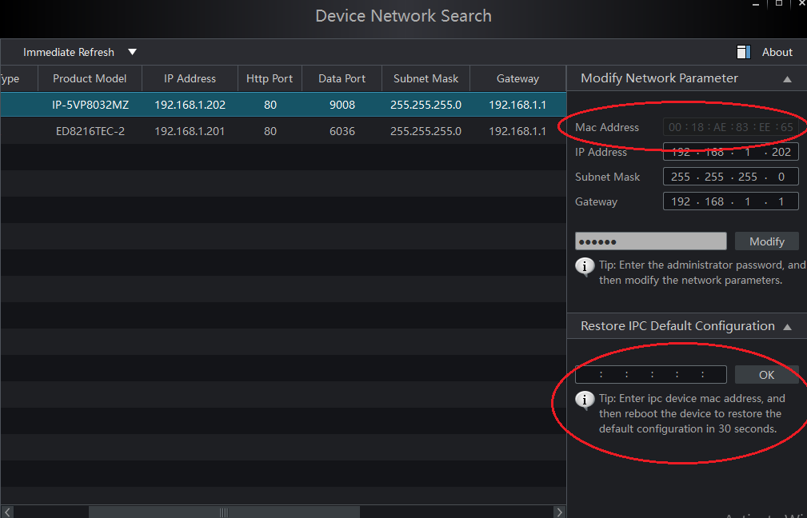The height and width of the screenshot is (518, 807).
Task: Click gateway cell of IP-5VP8032MZ row
Action: [x=517, y=105]
